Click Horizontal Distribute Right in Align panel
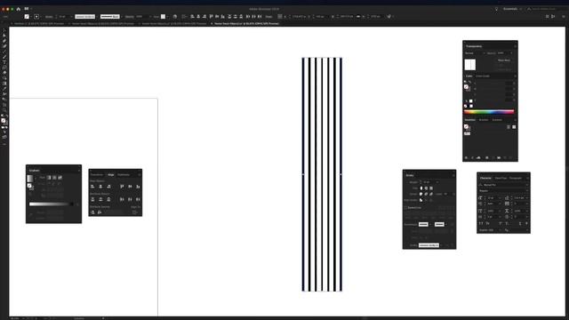The width and height of the screenshot is (569, 320). click(x=138, y=199)
